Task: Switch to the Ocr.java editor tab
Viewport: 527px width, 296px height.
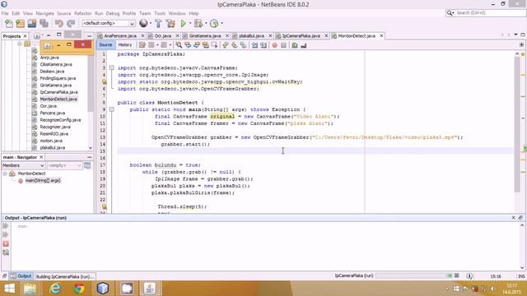Action: 163,36
